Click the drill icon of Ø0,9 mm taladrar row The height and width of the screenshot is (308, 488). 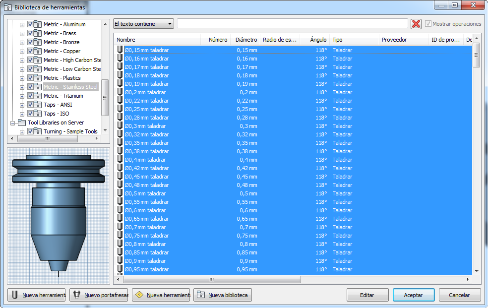click(x=120, y=261)
